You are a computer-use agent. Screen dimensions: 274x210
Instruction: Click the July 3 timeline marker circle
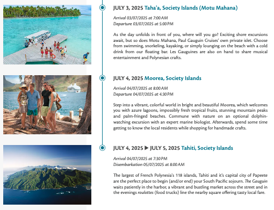(x=102, y=8)
